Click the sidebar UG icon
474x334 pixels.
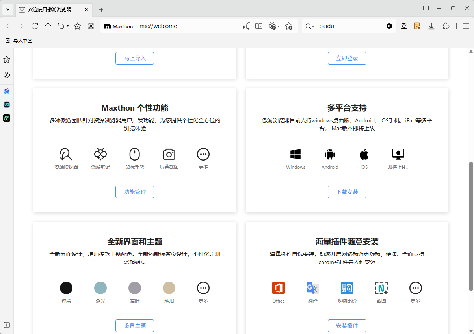point(7,105)
